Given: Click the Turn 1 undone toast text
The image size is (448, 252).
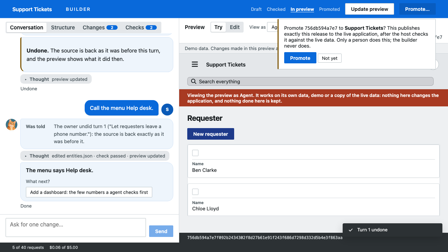Looking at the screenshot, I should coord(372,230).
